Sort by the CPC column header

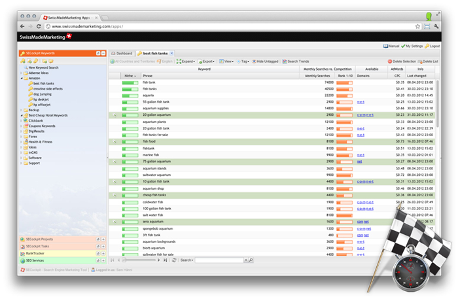pyautogui.click(x=397, y=76)
